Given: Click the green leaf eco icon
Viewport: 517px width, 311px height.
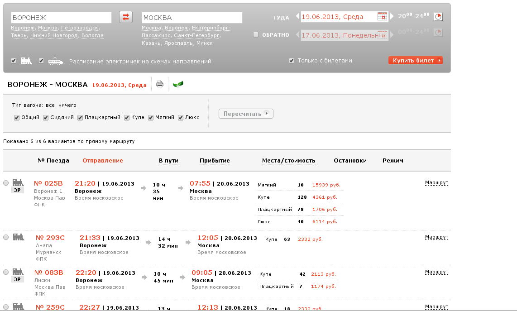Looking at the screenshot, I should click(x=178, y=84).
